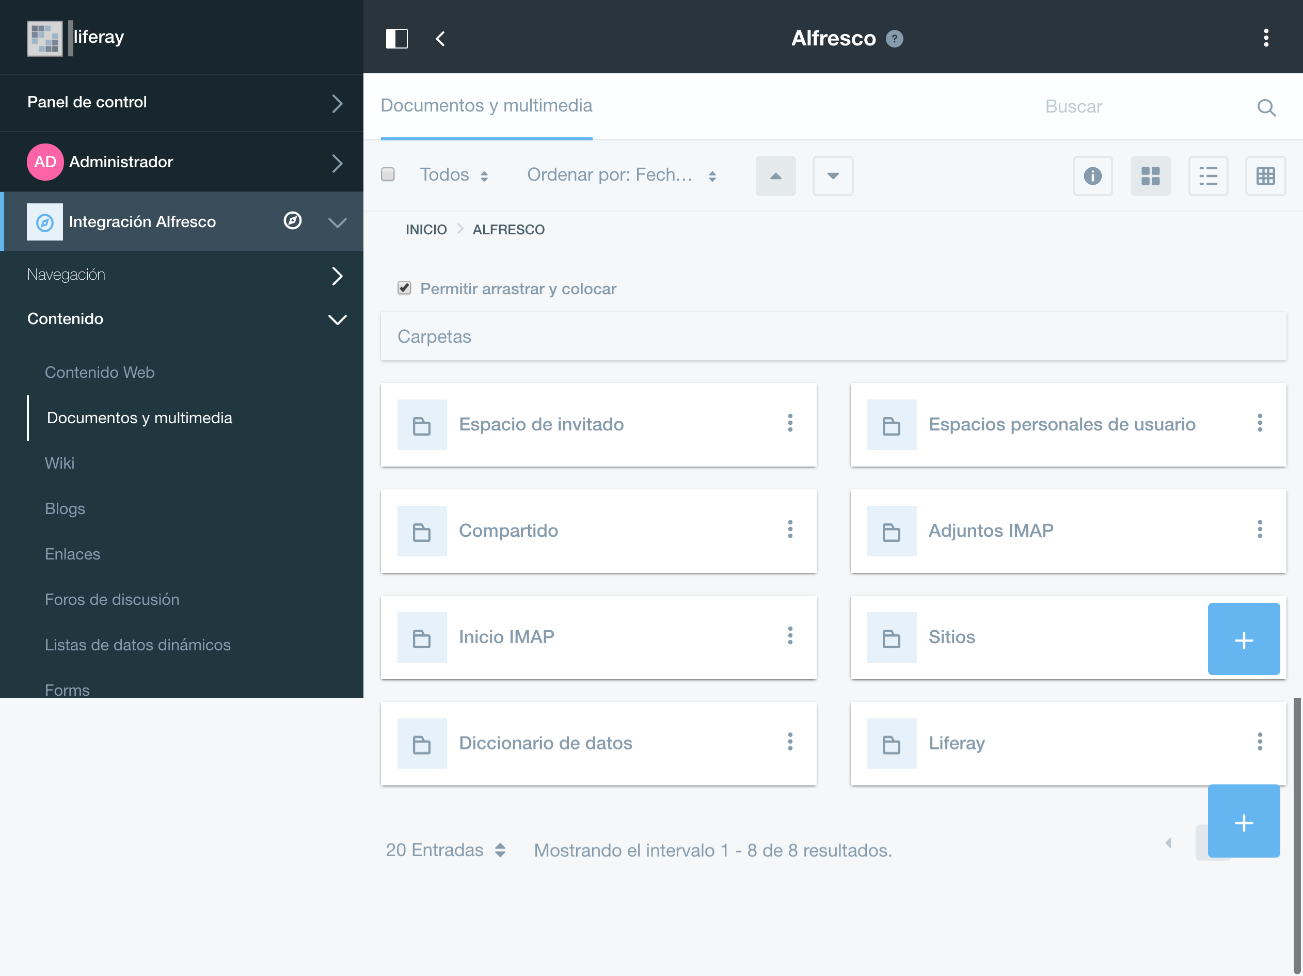Open the Alfresco help question icon
Screen dimensions: 1303x976
coord(894,39)
